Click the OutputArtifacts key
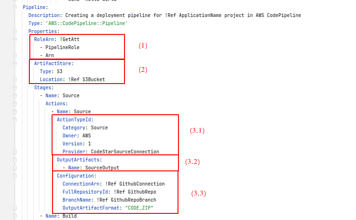 [x=78, y=160]
